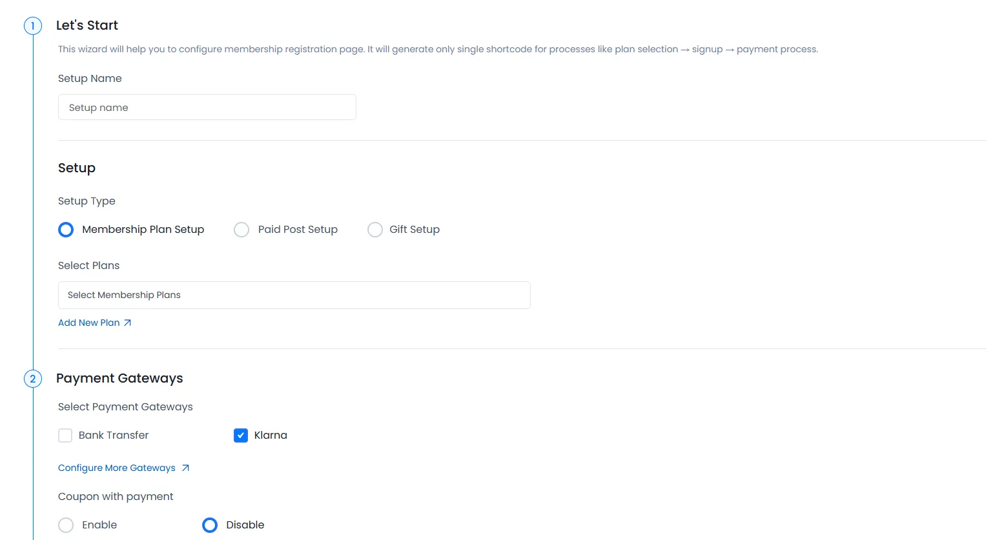
Task: Click the Select Plans field placeholder
Action: (x=125, y=295)
